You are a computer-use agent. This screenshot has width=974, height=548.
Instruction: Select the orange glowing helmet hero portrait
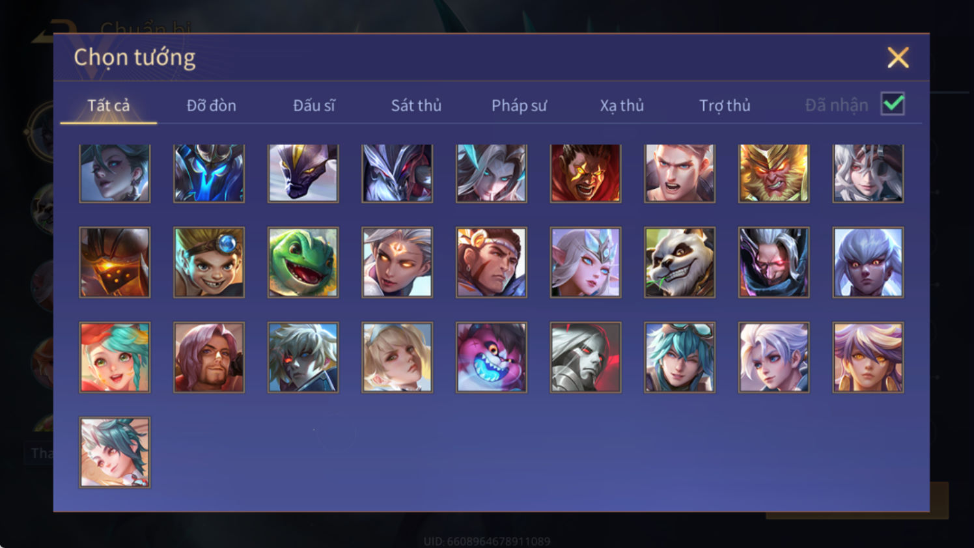[115, 262]
